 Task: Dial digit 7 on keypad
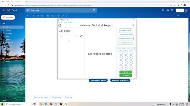(x=121, y=62)
